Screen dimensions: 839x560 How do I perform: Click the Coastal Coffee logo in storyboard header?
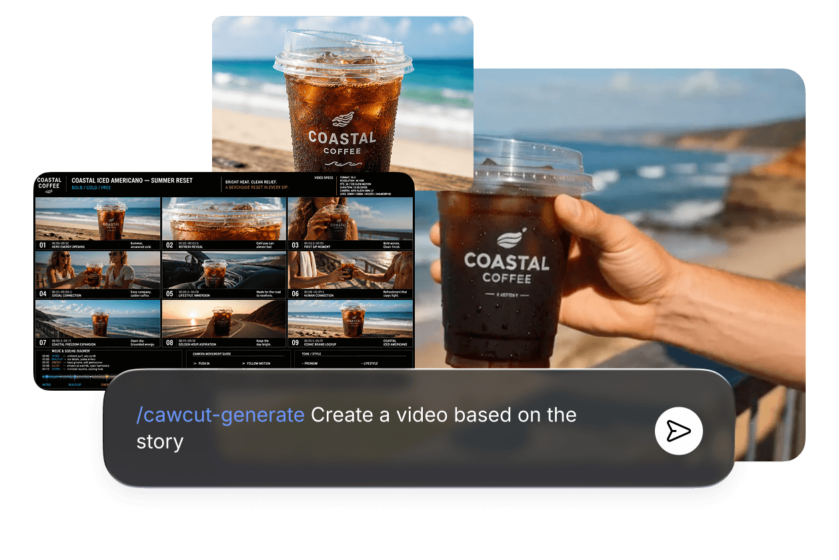(x=49, y=184)
